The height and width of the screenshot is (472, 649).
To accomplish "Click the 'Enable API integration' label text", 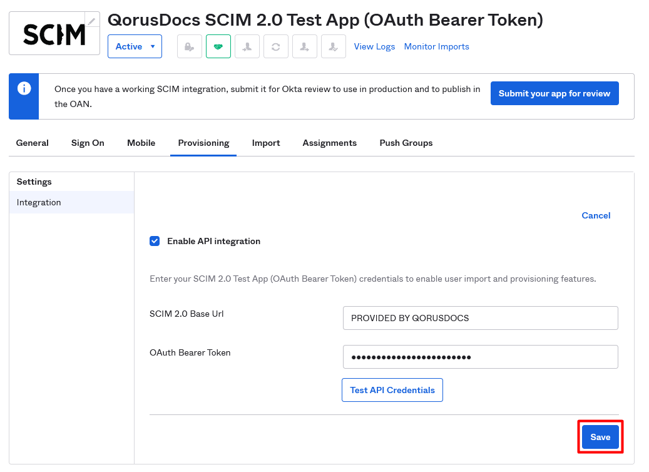I will (x=213, y=242).
